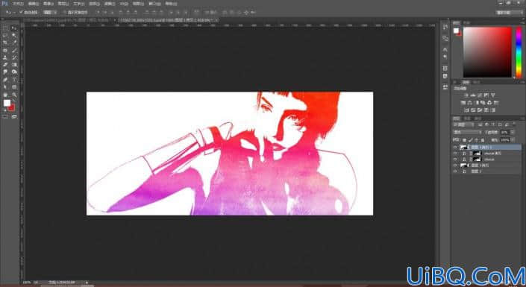526x287 pixels.
Task: Open the Window (窗口) menu
Action: pyautogui.click(x=155, y=4)
